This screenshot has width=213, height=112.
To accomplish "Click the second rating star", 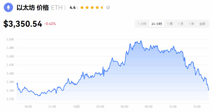I will tap(87, 8).
